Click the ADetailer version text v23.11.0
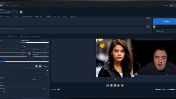The image size is (176, 99). [x=35, y=80]
